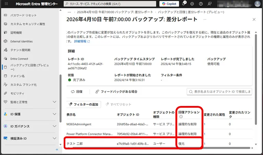Screen dimensions: 263x155
Task: Click object ID e7fc99a8-1d5f-40fb-8...
Action: [133, 144]
